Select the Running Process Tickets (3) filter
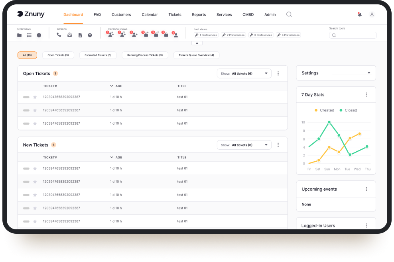This screenshot has width=394, height=262. pyautogui.click(x=145, y=55)
